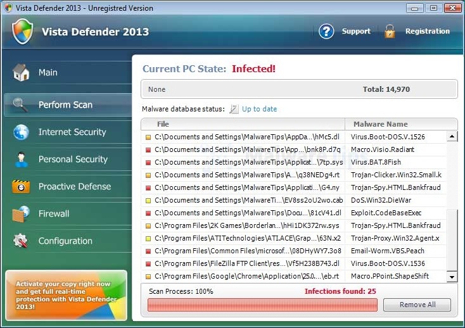
Task: Select the Macro.Visio.Radiant entry
Action: (x=383, y=149)
